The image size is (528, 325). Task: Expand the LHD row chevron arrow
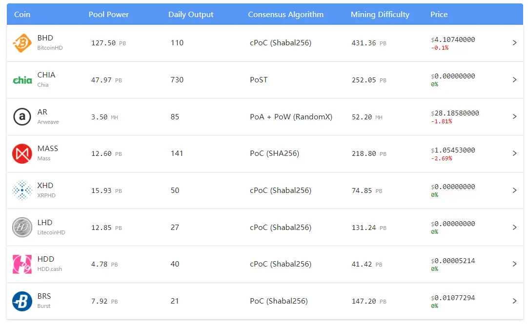514,227
